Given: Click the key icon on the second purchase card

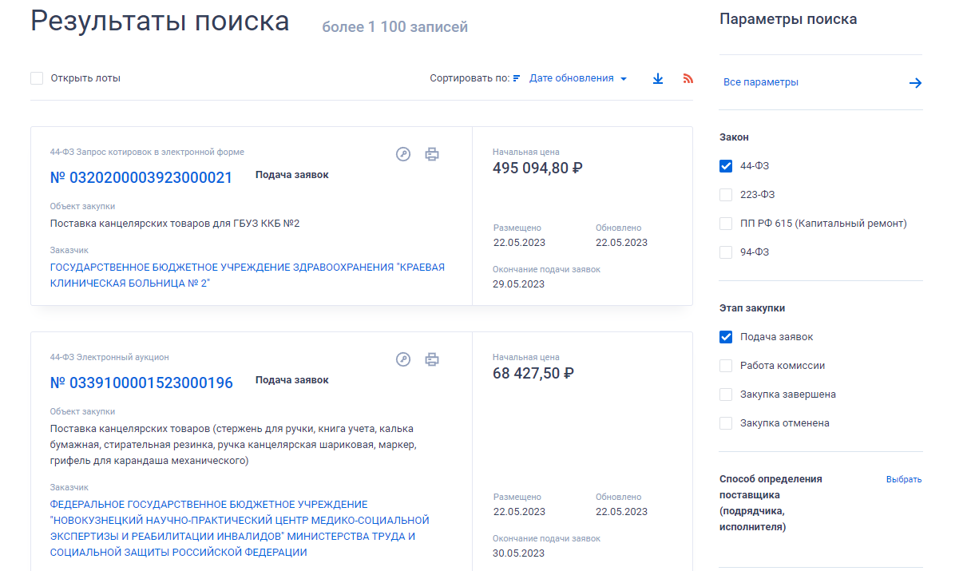Looking at the screenshot, I should point(402,360).
